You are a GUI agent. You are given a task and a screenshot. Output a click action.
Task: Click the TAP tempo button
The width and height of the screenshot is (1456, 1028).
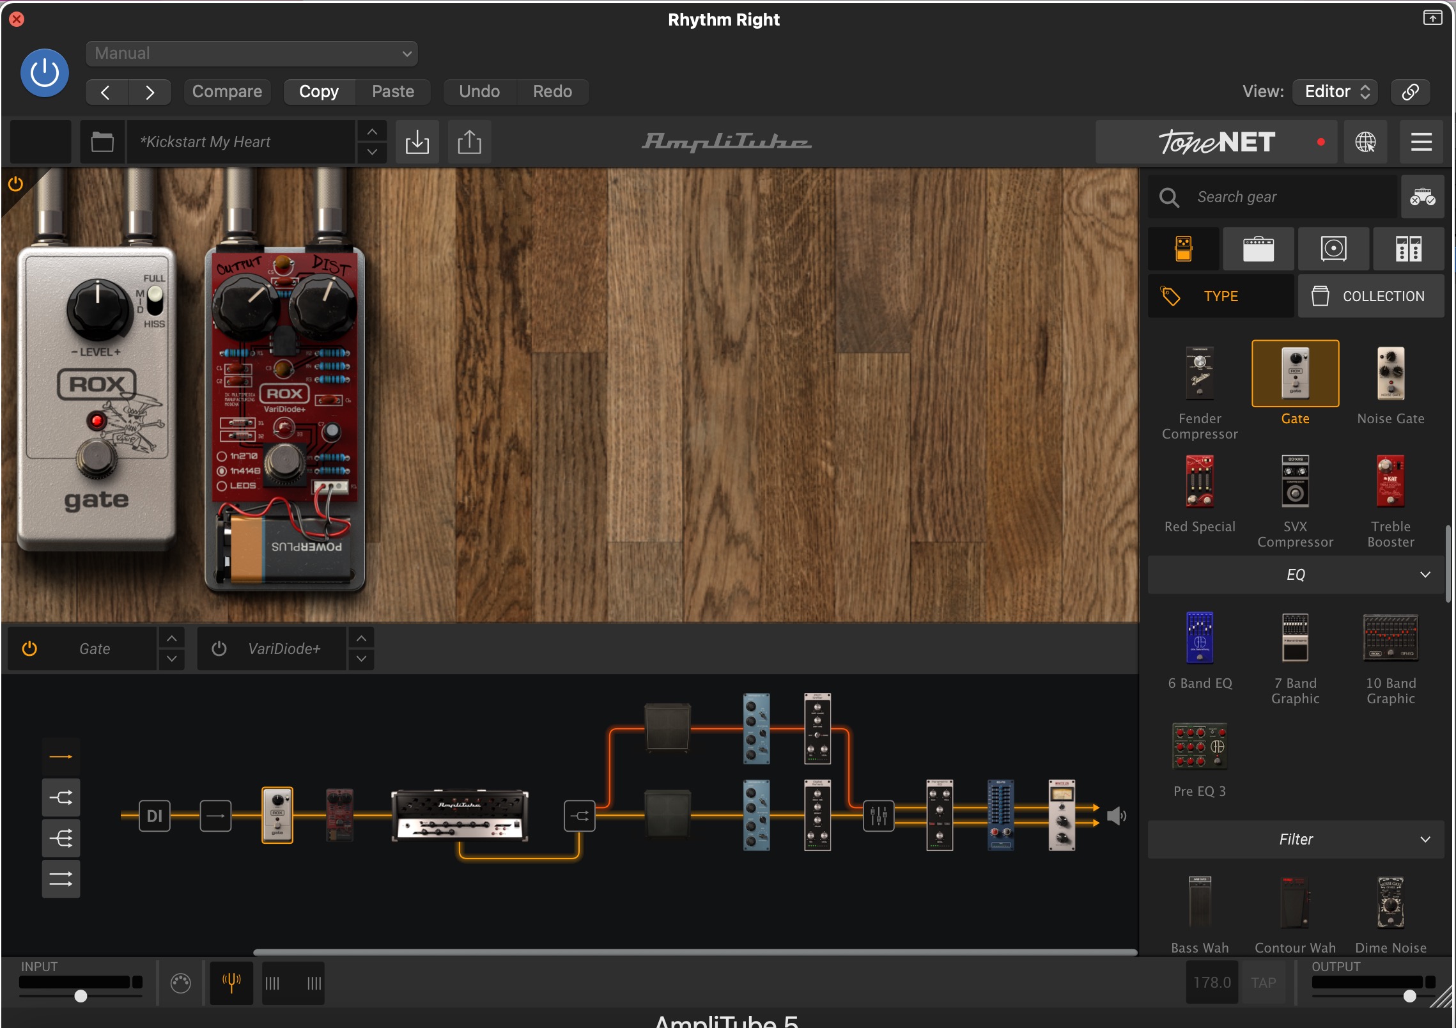[1263, 983]
